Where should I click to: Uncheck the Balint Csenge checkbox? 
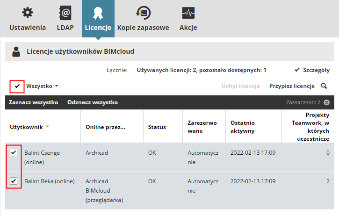pyautogui.click(x=13, y=152)
